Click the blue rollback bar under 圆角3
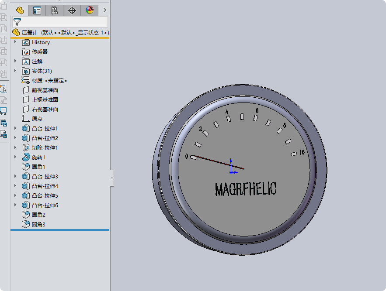386x291 pixels. click(x=60, y=230)
